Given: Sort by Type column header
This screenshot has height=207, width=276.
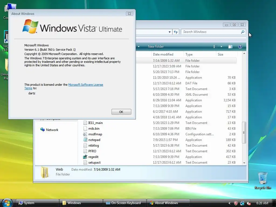Looking at the screenshot, I should coord(200,54).
